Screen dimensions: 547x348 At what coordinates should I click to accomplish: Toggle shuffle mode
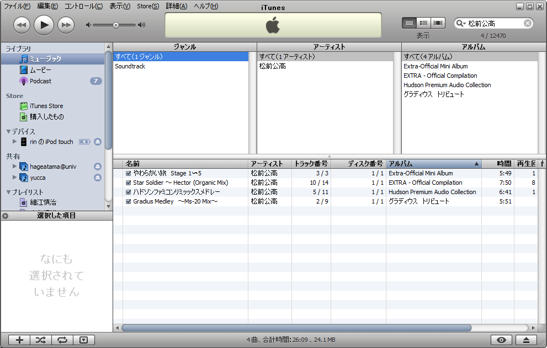click(x=41, y=340)
